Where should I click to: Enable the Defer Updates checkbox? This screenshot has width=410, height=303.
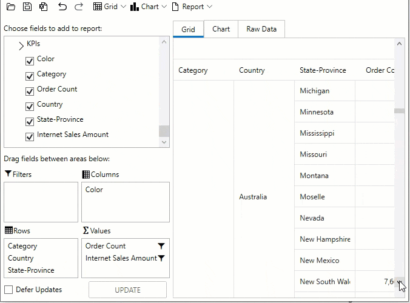tap(8, 290)
